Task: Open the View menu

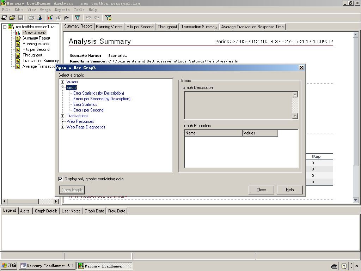Action: point(31,10)
